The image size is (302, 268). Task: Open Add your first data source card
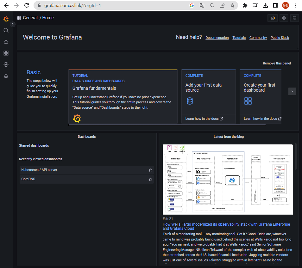(209, 97)
